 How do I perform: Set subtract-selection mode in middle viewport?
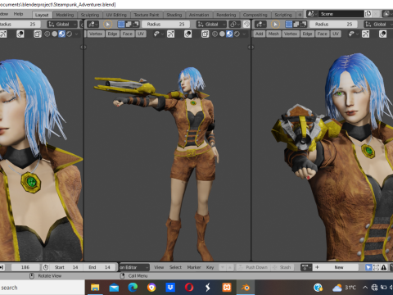pos(136,25)
